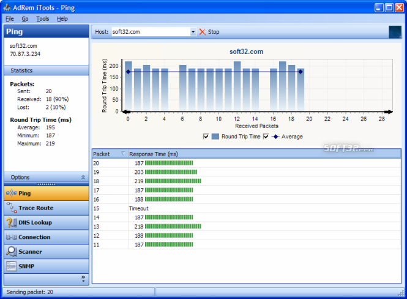Click the green bar for packet 18

pyautogui.click(x=173, y=181)
